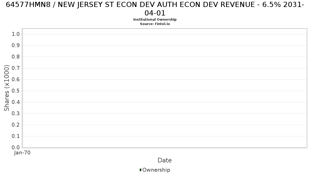Select the 0.5 y-axis tick label
The height and width of the screenshot is (174, 310).
click(x=16, y=91)
